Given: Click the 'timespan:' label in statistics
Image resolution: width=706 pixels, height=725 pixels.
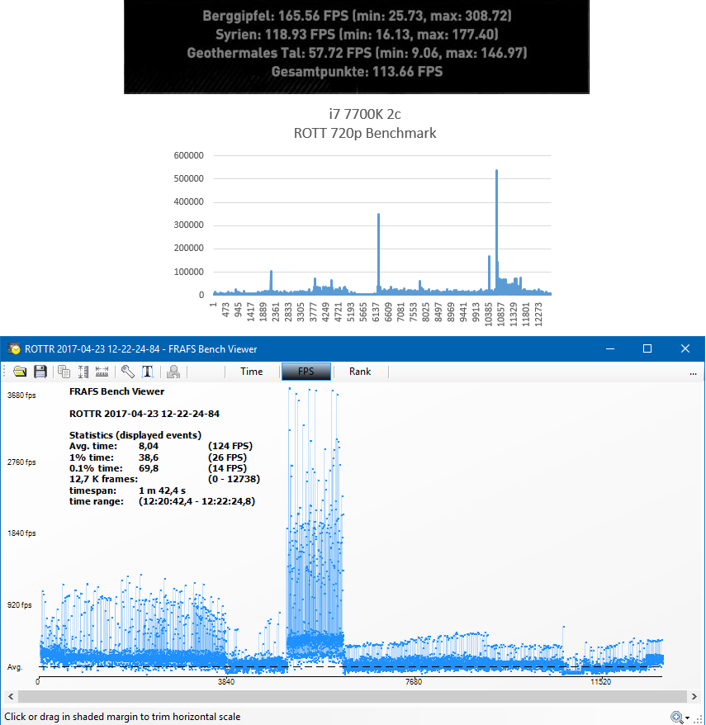Looking at the screenshot, I should click(92, 490).
